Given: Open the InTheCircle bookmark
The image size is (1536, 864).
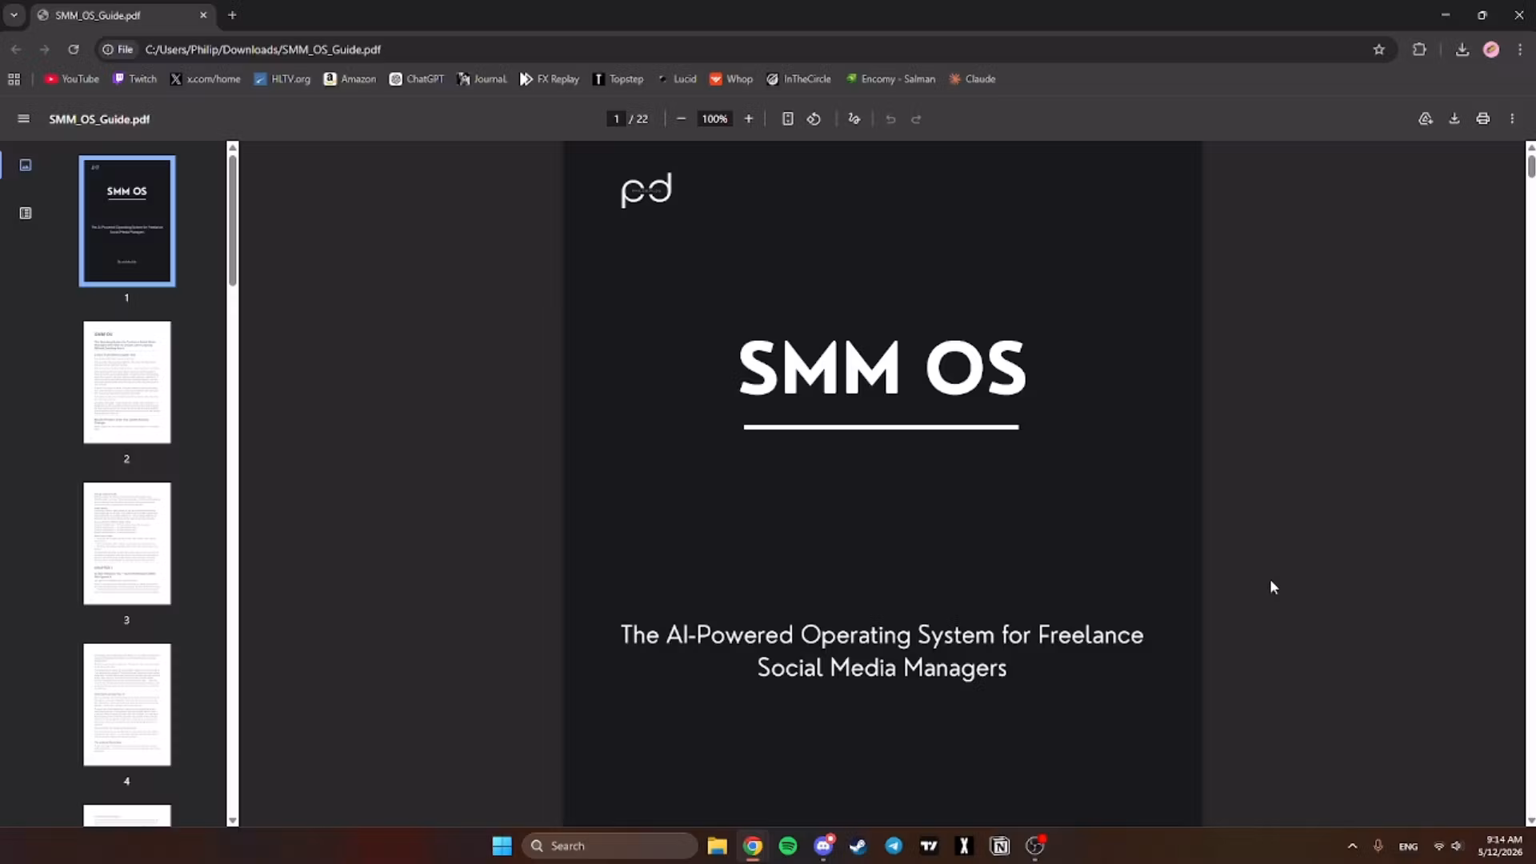Looking at the screenshot, I should pos(798,79).
